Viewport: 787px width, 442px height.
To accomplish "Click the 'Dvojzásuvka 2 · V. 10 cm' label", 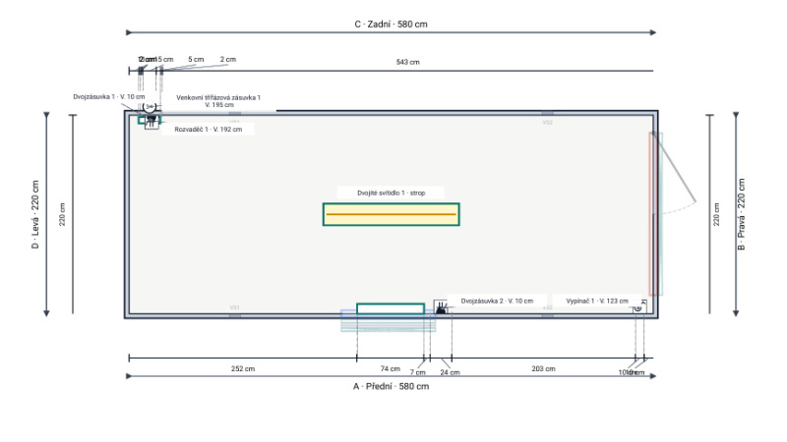I will tap(497, 302).
